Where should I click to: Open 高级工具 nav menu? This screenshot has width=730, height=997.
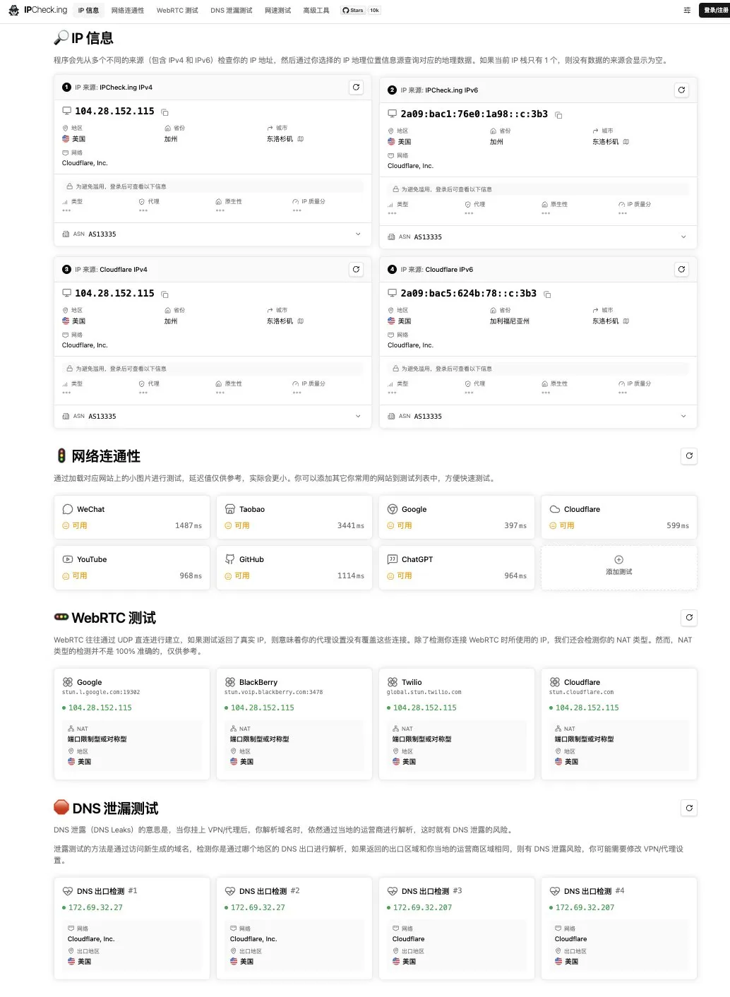click(x=316, y=11)
